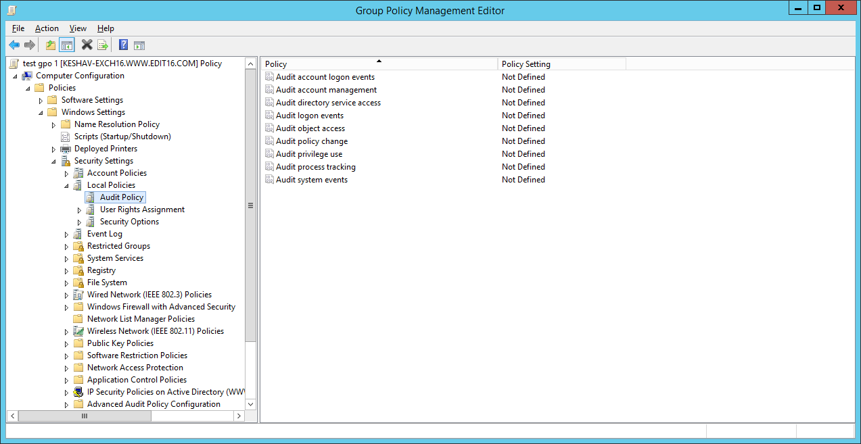Click the Wireless Network (IEEE 802.11) icon
The image size is (861, 444).
pyautogui.click(x=78, y=331)
